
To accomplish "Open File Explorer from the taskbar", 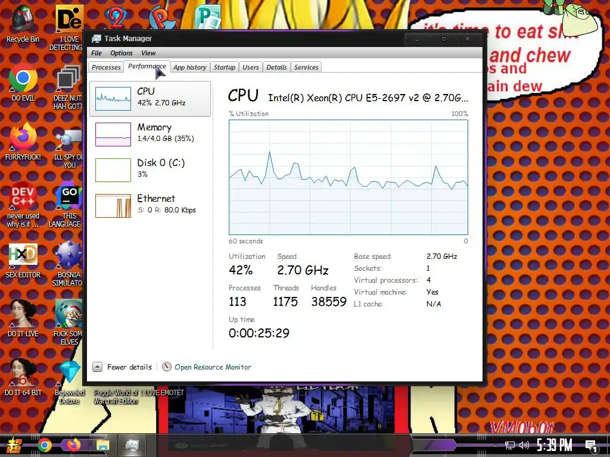I will (102, 445).
